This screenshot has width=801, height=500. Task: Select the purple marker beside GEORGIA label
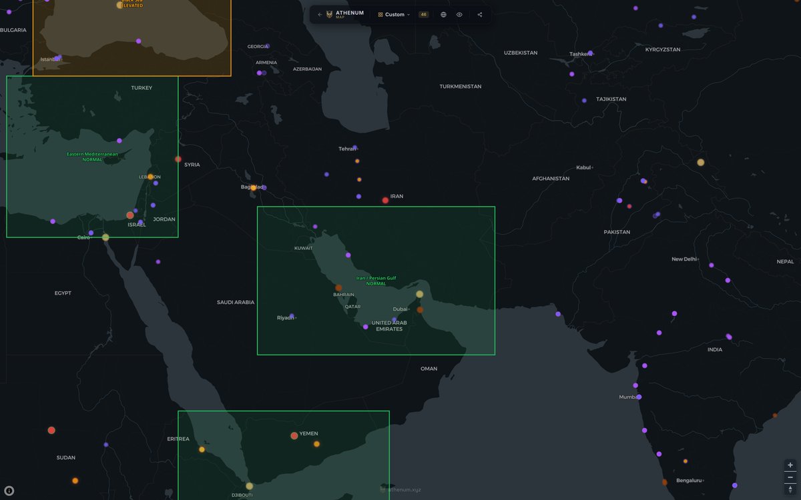click(267, 47)
